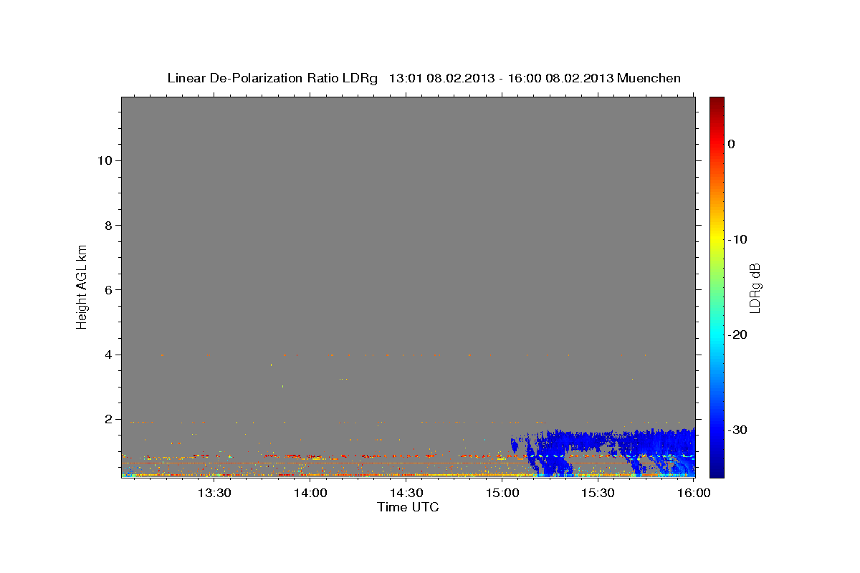Viewport: 860px width, 573px height.
Task: Pick the dark red top of colorbar
Action: pyautogui.click(x=717, y=102)
